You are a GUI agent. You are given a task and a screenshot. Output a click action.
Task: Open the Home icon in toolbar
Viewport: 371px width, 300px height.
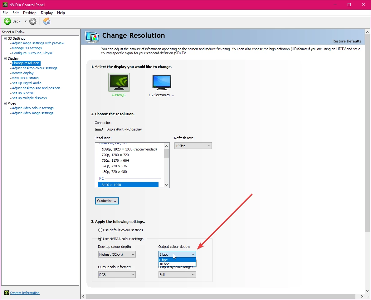coord(47,21)
